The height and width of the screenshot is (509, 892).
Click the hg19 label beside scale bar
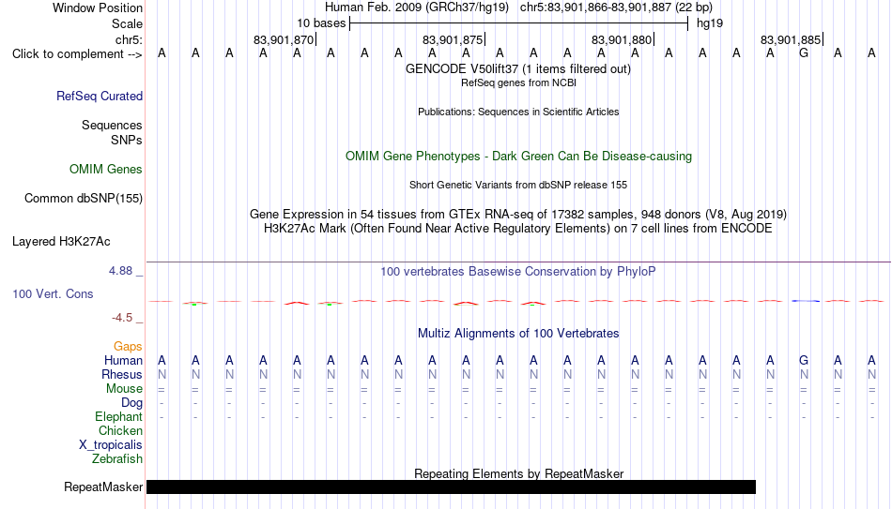coord(710,23)
